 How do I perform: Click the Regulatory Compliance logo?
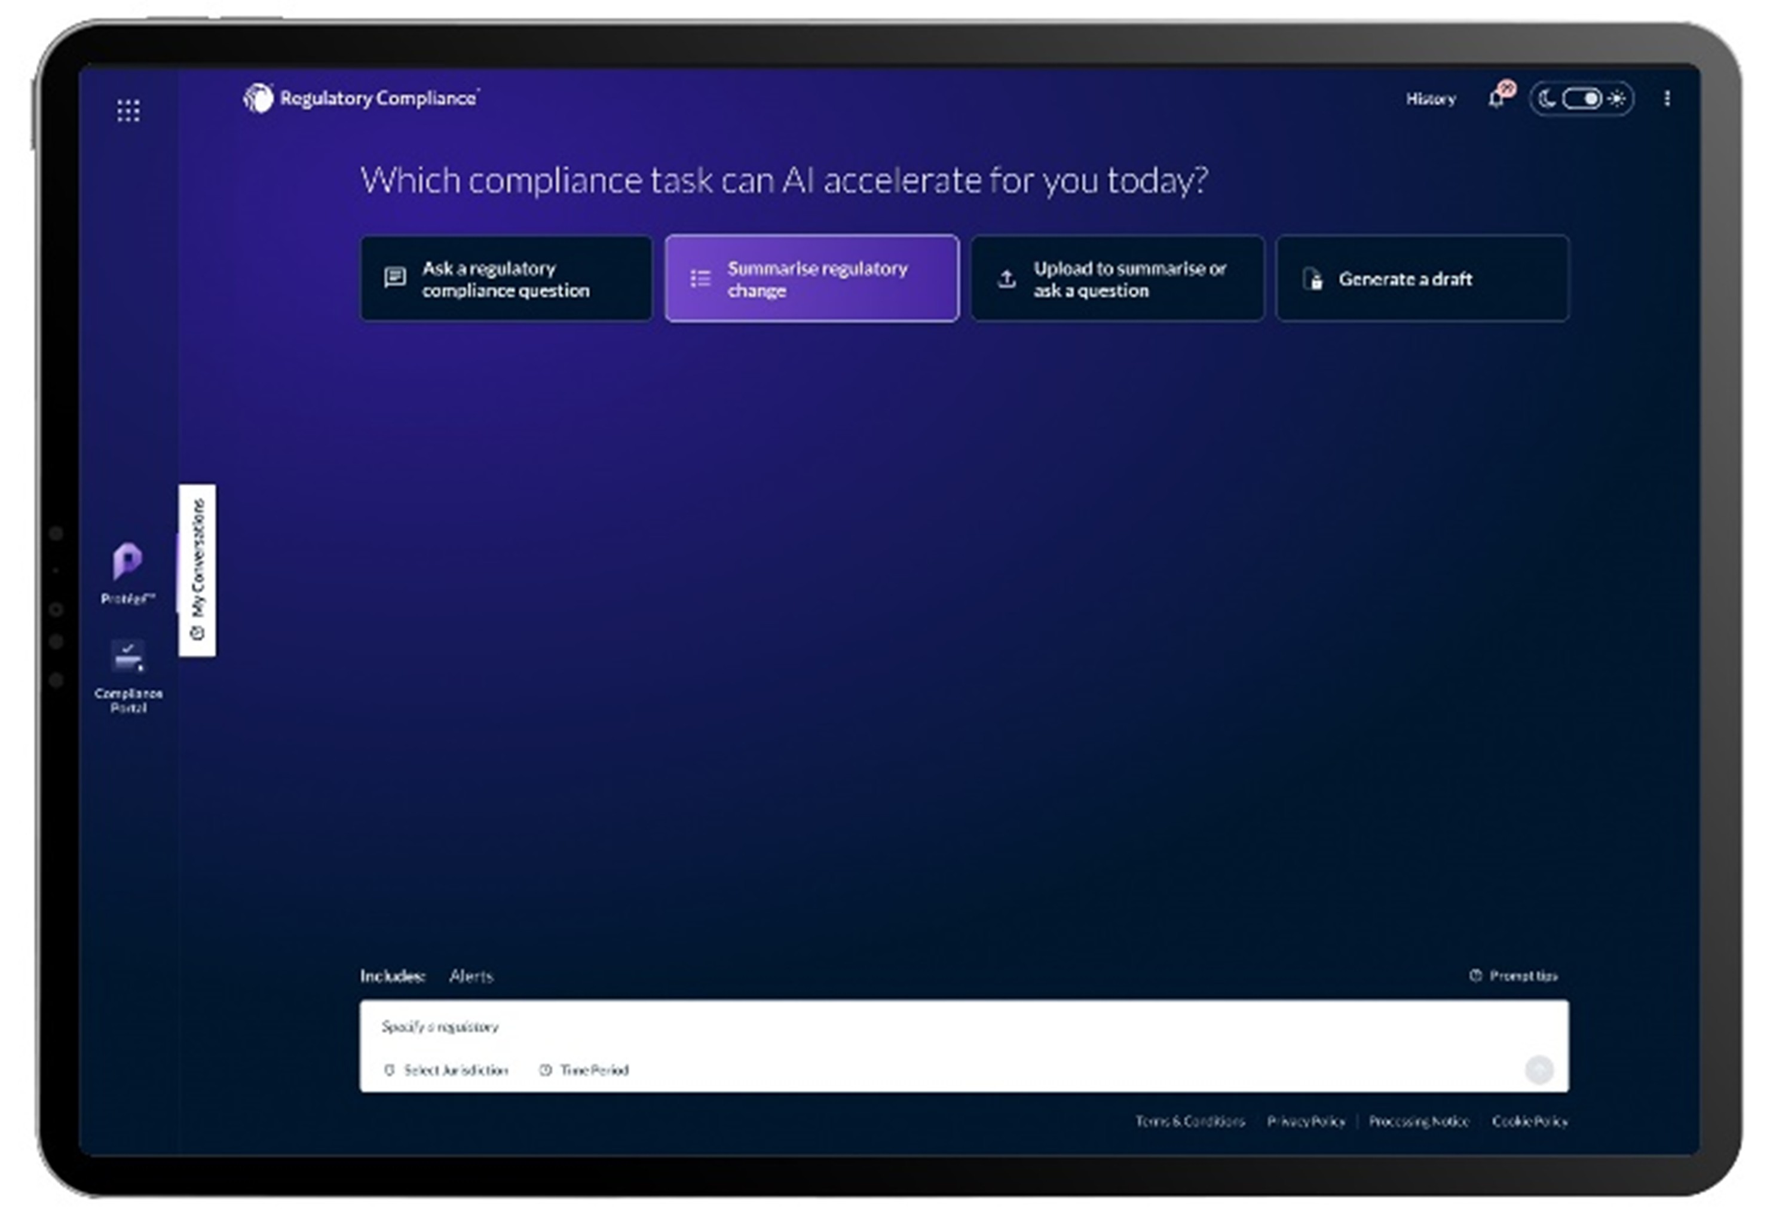point(361,99)
